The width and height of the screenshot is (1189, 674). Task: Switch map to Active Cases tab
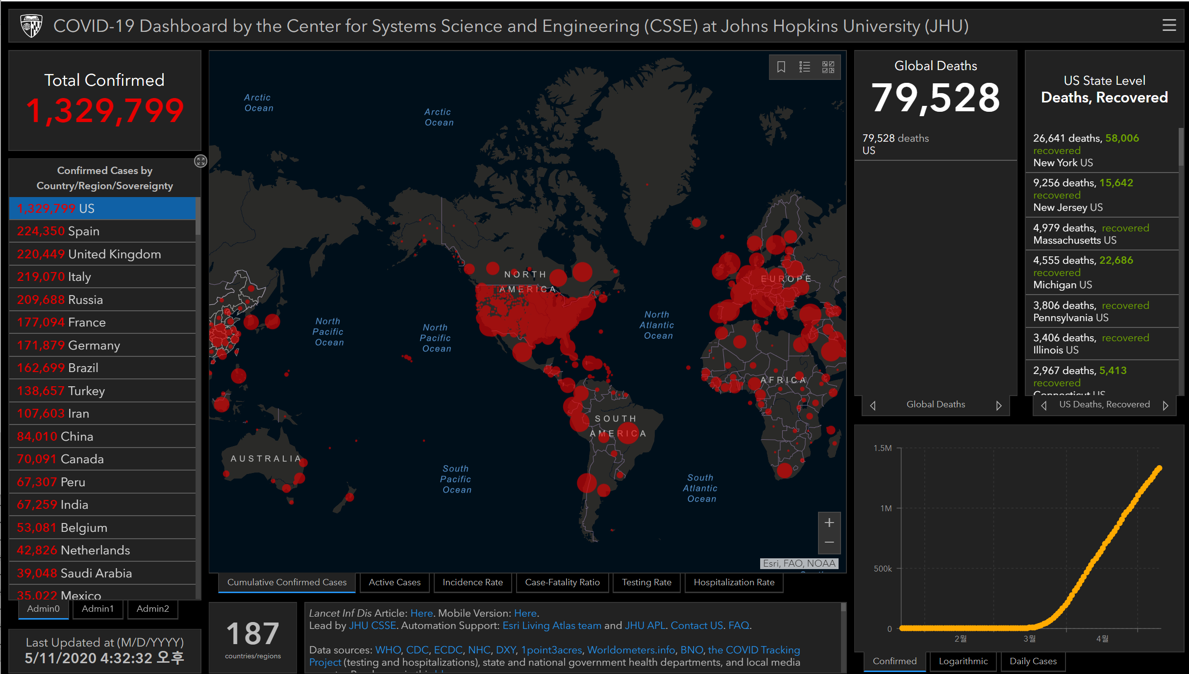[395, 582]
